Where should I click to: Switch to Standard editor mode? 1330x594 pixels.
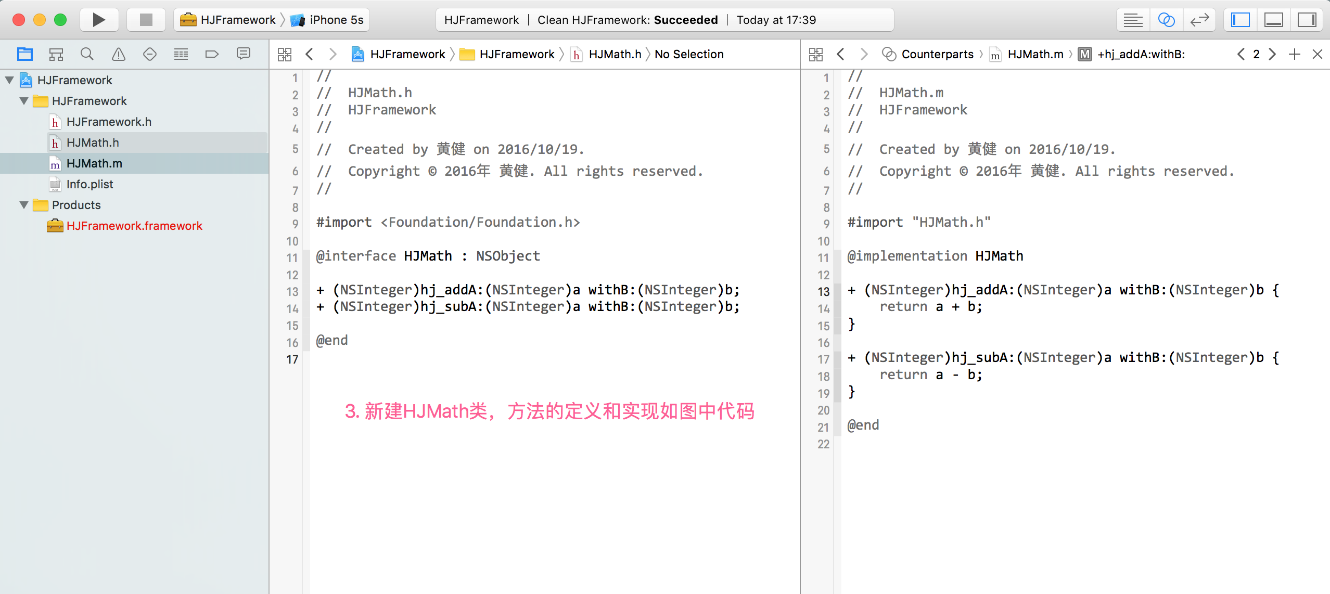pos(1133,20)
